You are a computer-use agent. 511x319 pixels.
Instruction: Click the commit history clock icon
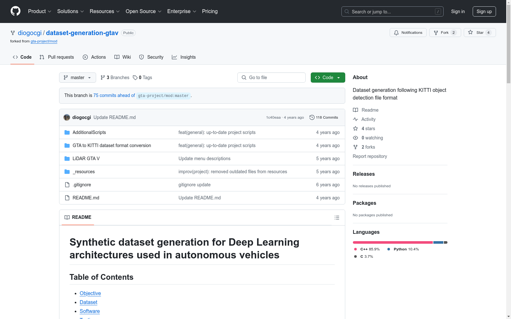[x=312, y=117]
